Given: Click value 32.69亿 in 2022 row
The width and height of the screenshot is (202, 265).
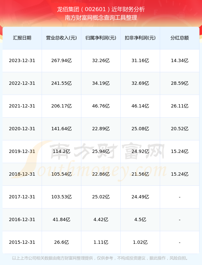Looking at the screenshot, I should coord(140,83).
